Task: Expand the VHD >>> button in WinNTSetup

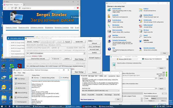Action: [x=164, y=101]
